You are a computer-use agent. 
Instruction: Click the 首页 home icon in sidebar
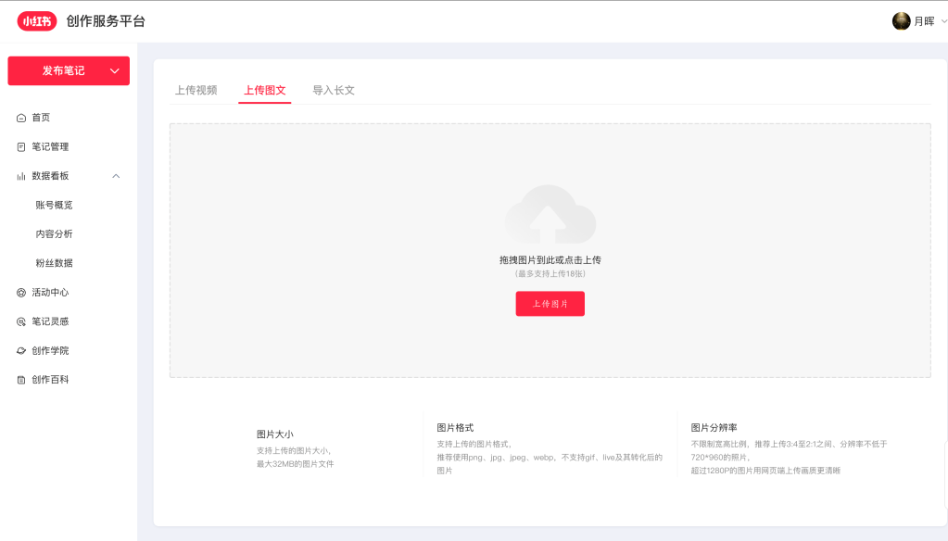click(21, 118)
